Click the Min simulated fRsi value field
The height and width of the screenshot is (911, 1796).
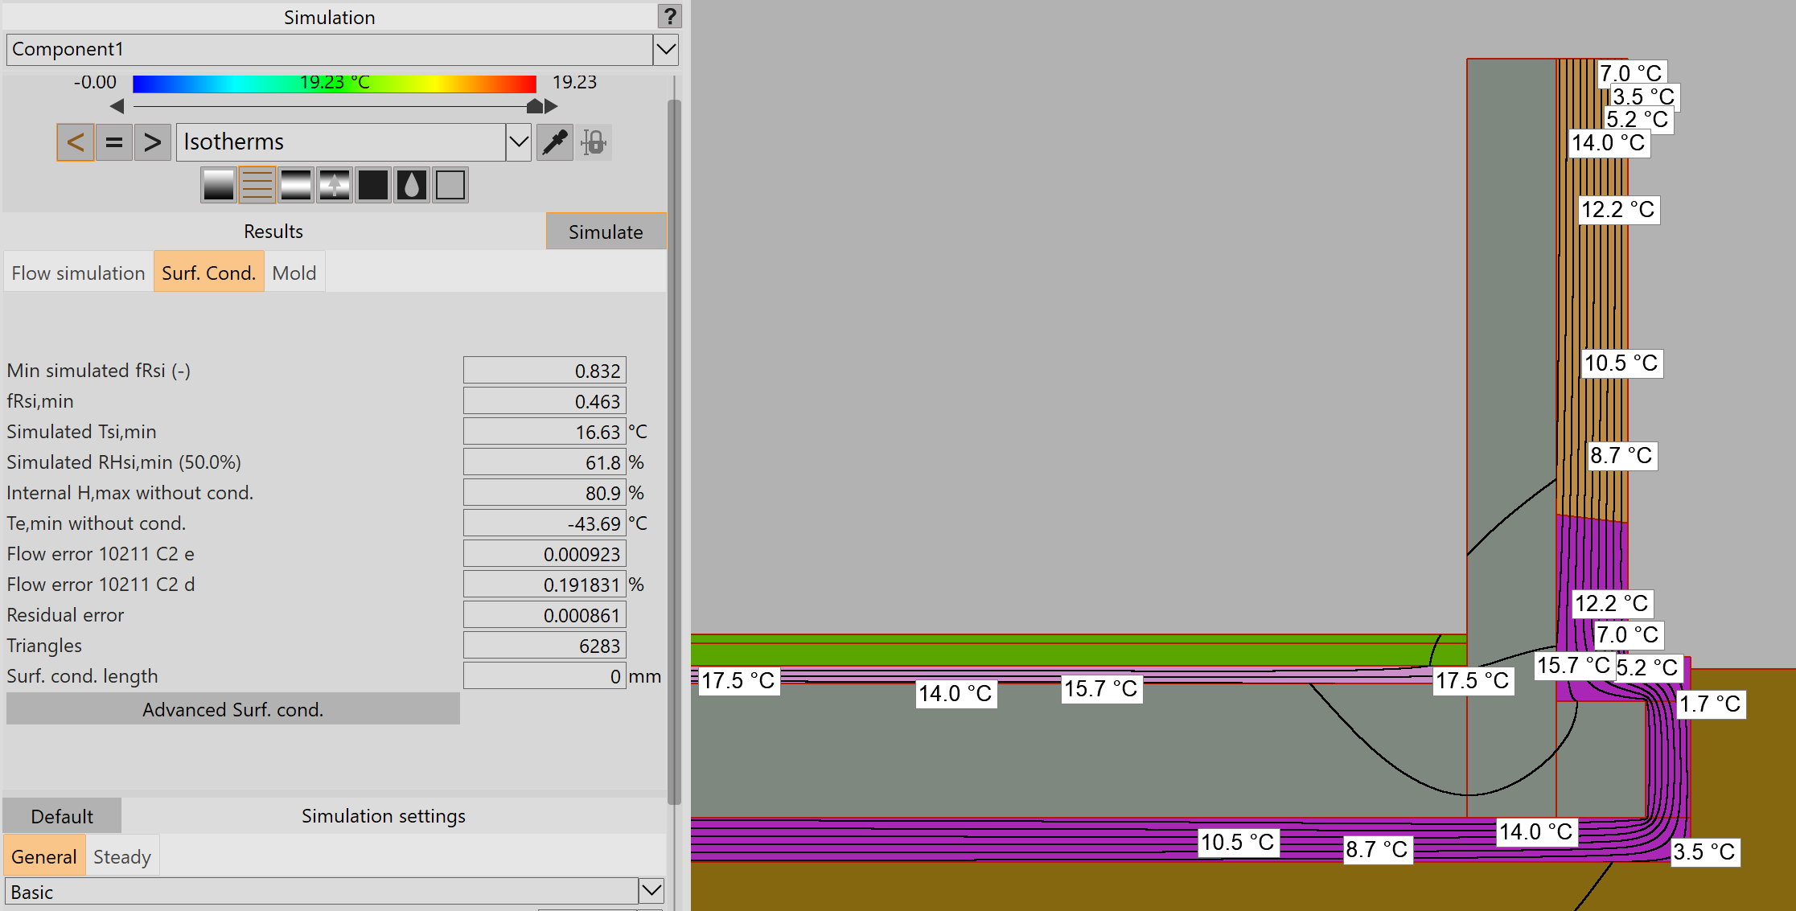(545, 370)
